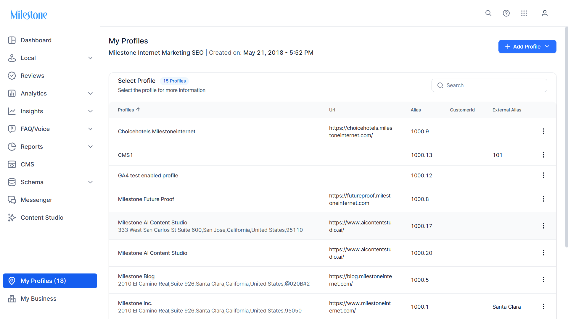The image size is (568, 319).
Task: Open My Business in the sidebar
Action: [x=38, y=299]
